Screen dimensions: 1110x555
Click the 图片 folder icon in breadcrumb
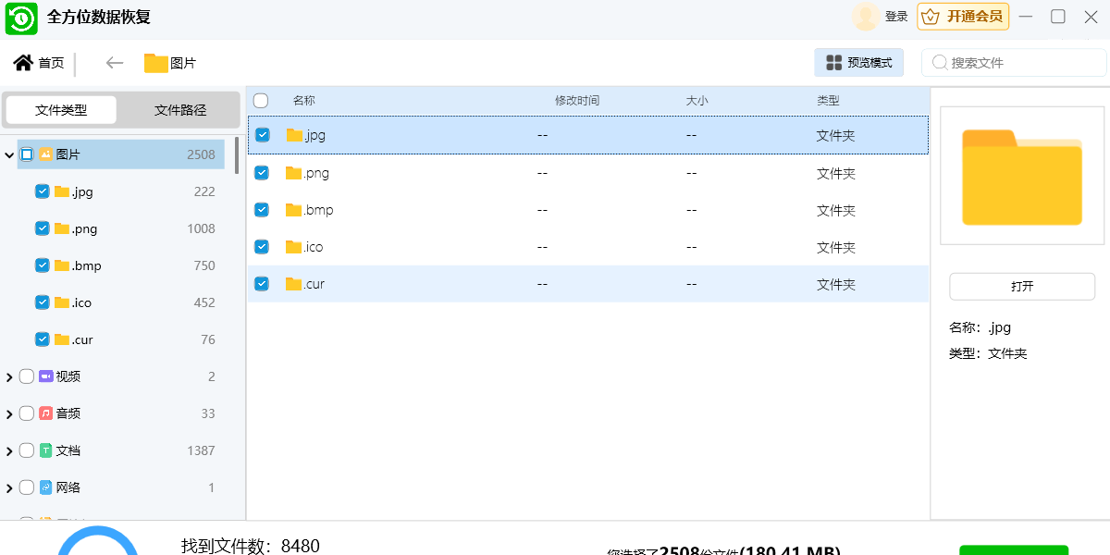click(155, 63)
